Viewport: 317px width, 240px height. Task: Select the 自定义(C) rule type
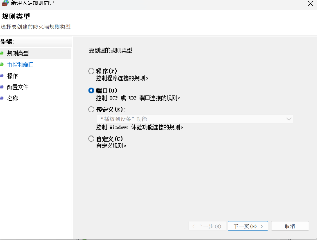point(91,138)
